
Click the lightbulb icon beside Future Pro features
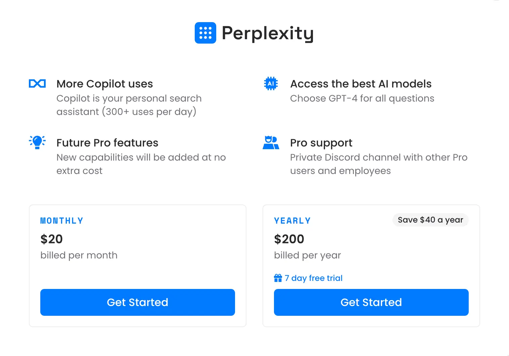[37, 142]
